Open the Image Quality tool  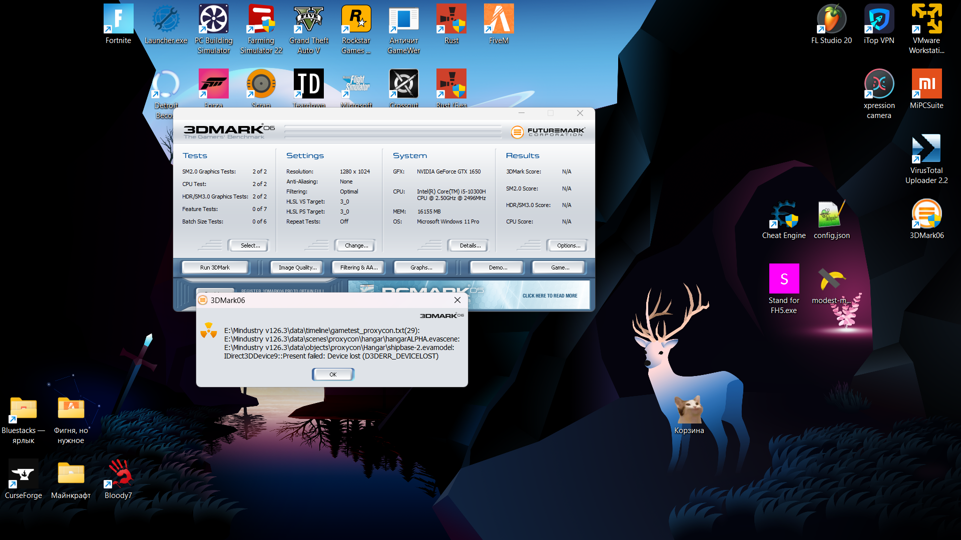[297, 267]
